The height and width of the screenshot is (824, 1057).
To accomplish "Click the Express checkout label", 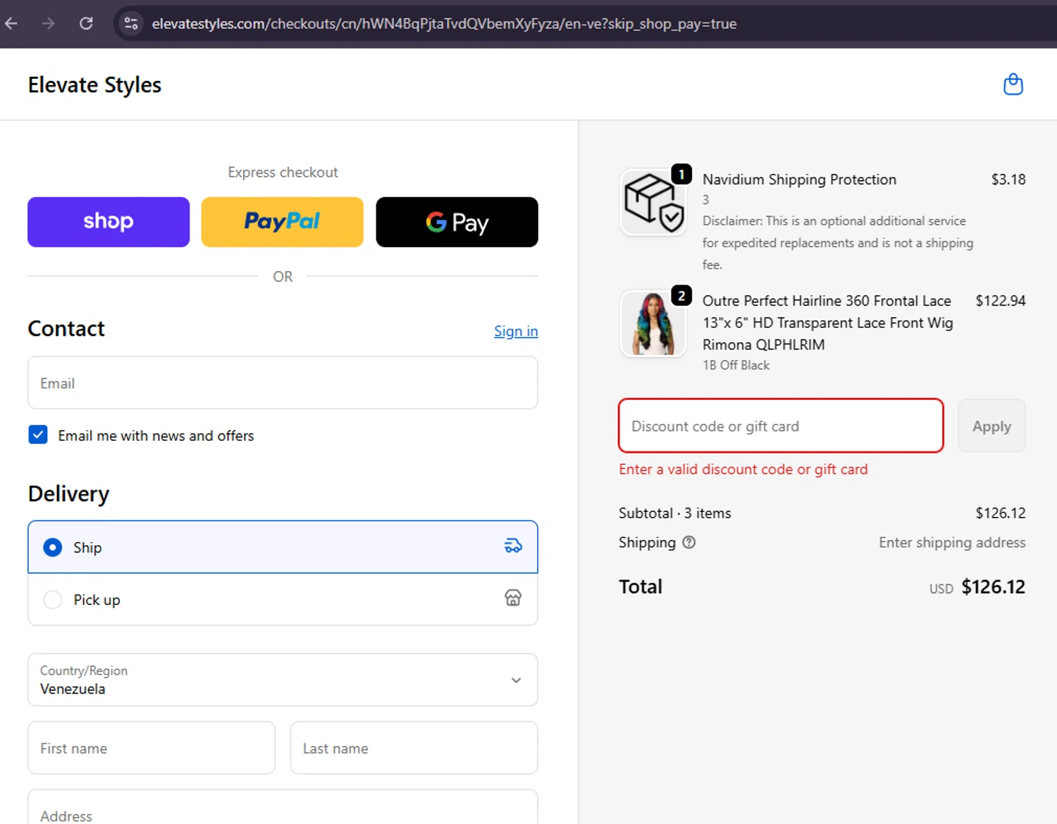I will (x=283, y=172).
